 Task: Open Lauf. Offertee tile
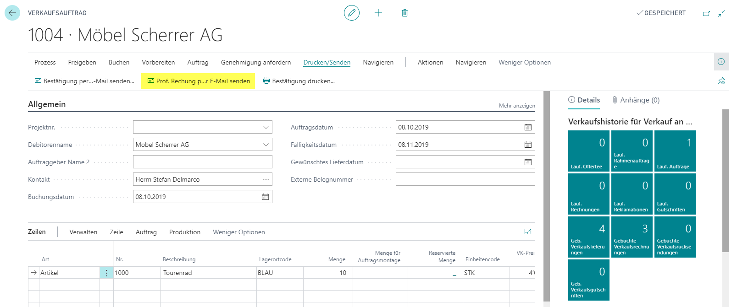click(589, 151)
